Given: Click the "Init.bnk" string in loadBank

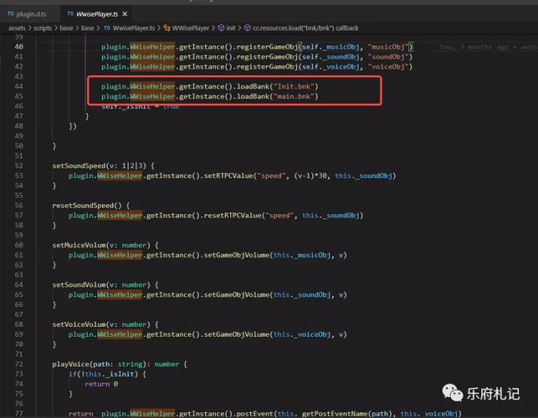Looking at the screenshot, I should click(294, 86).
